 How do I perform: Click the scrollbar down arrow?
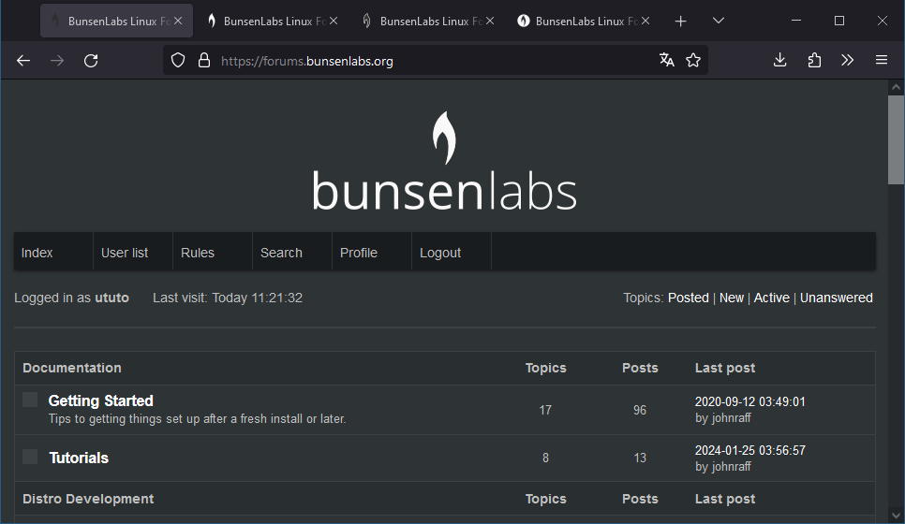896,515
